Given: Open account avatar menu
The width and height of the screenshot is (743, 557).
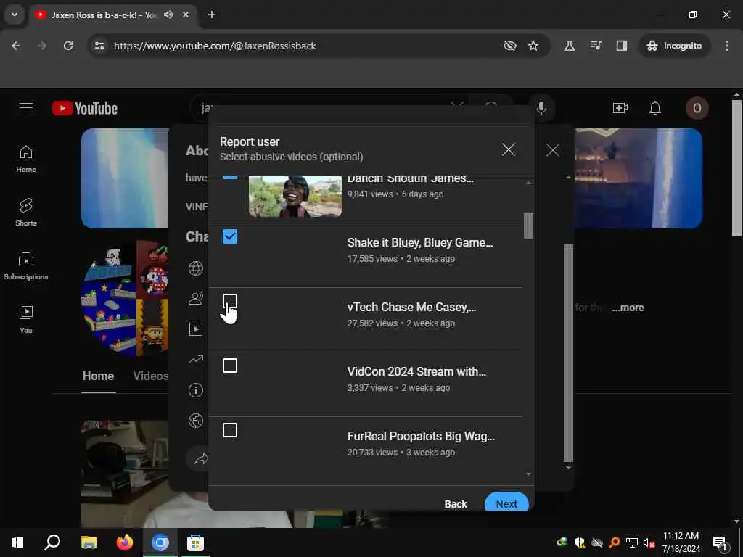Looking at the screenshot, I should (x=697, y=109).
